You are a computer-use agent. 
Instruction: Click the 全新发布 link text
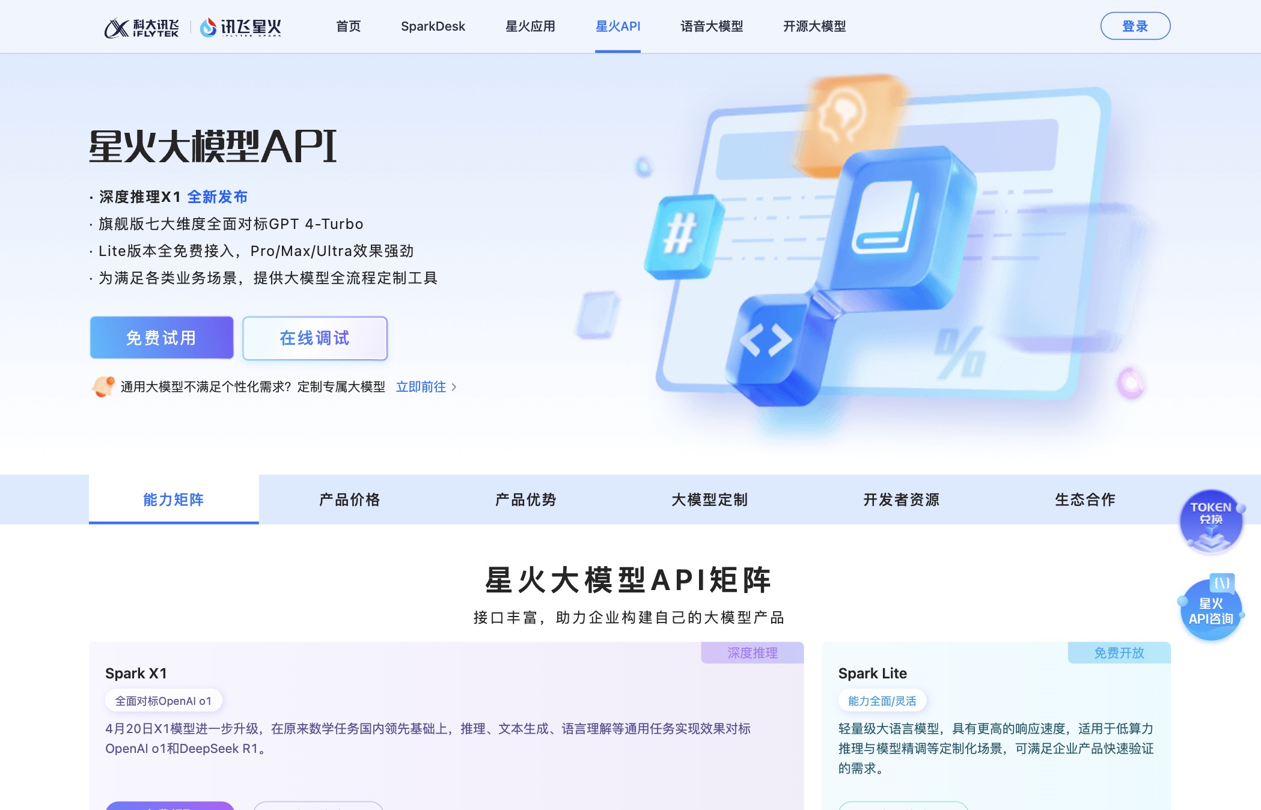point(218,197)
